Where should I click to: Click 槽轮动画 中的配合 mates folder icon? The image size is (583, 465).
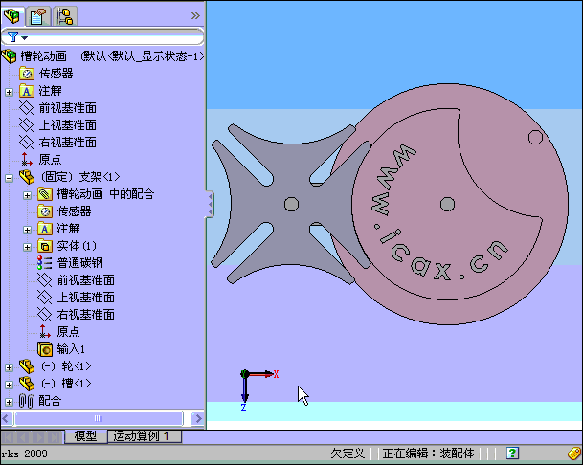pos(45,194)
